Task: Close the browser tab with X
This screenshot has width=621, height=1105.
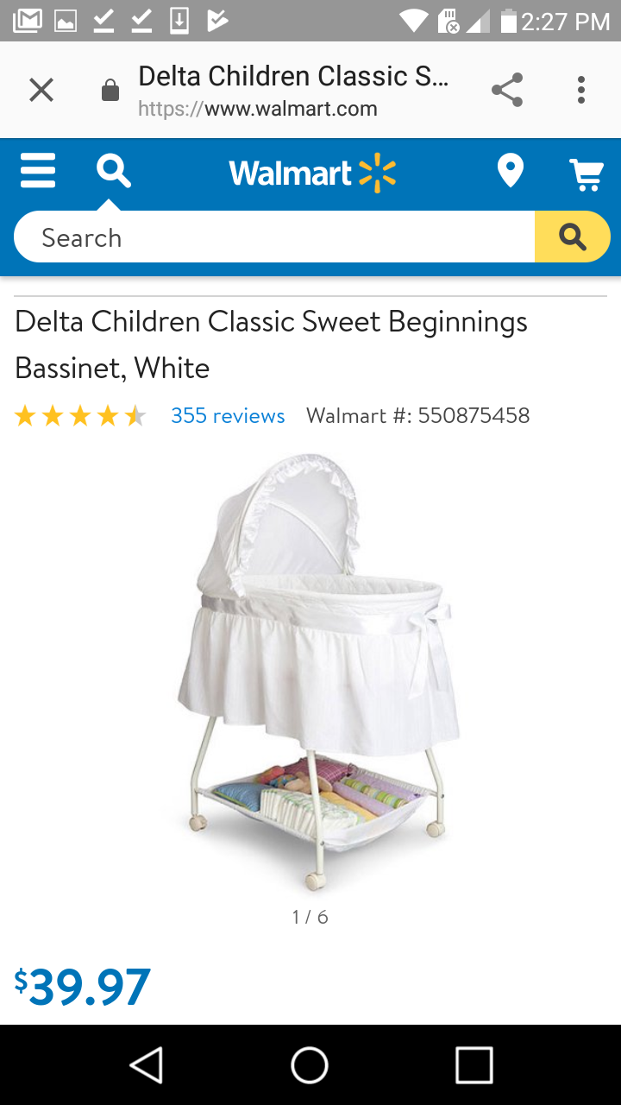Action: pos(41,90)
